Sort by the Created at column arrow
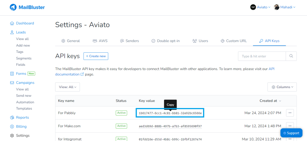 [280, 101]
